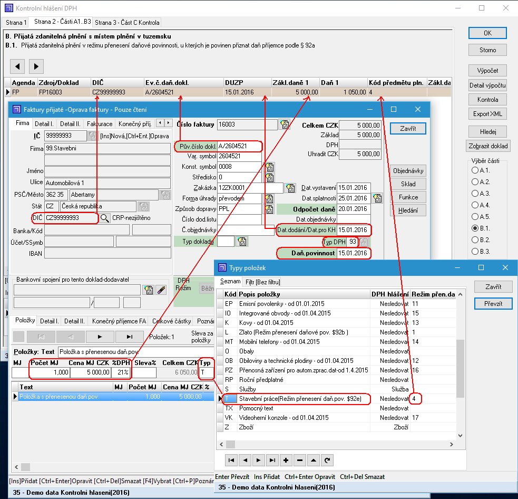Click Zobrazit doklad button
Image resolution: width=518 pixels, height=499 pixels.
click(x=487, y=146)
